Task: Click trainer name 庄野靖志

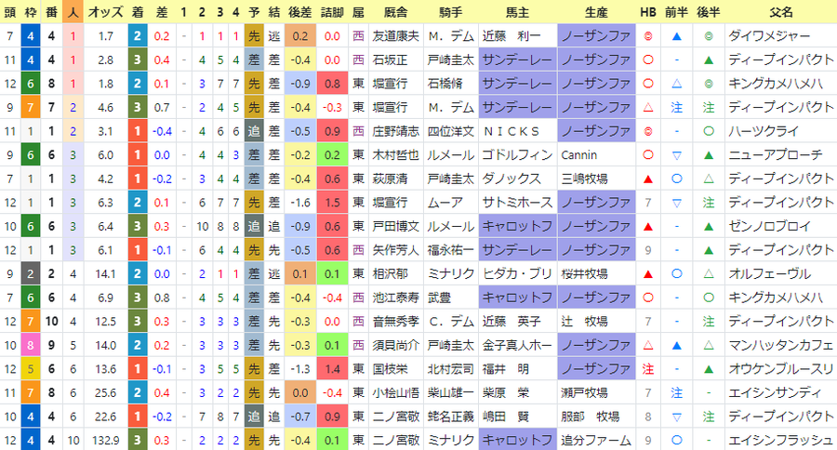Action: pyautogui.click(x=395, y=131)
